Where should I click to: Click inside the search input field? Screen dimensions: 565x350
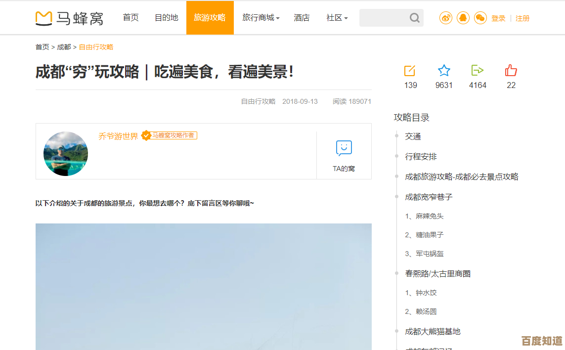coord(383,18)
